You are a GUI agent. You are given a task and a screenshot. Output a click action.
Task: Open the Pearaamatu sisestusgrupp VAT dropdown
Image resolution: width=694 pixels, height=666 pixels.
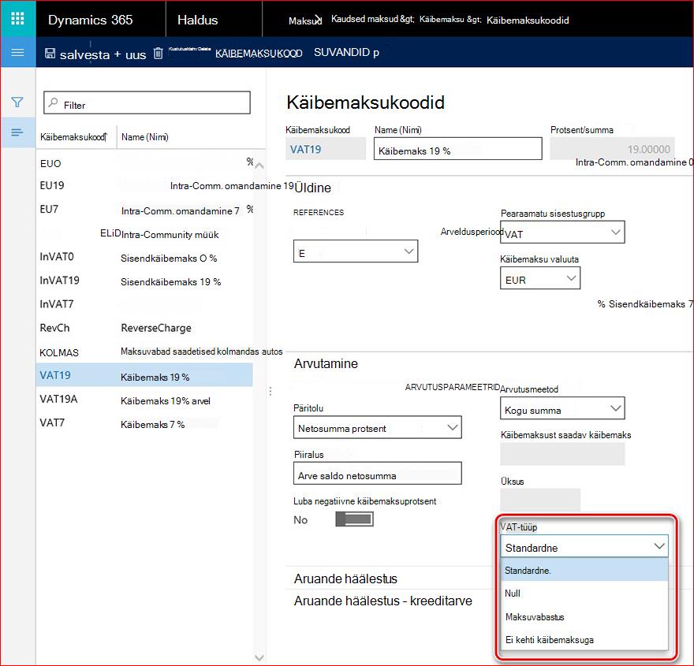(562, 233)
